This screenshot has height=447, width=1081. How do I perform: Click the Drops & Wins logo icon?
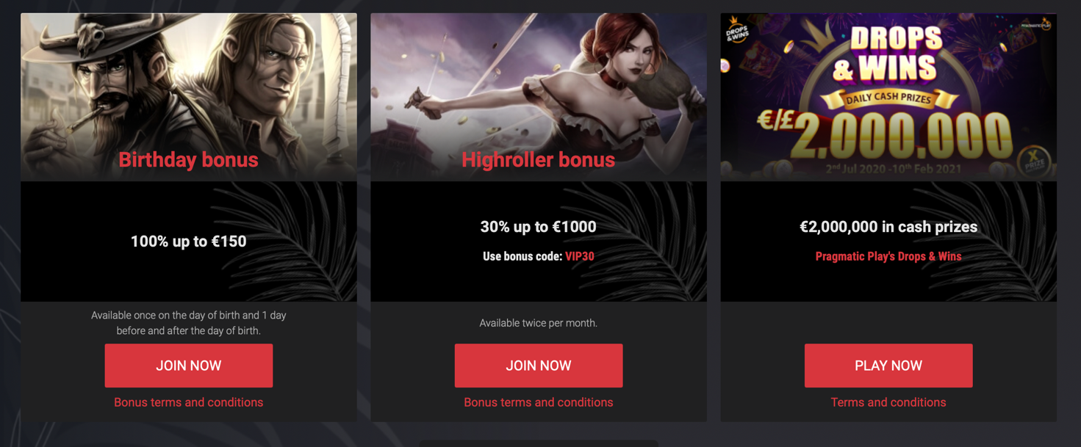[x=737, y=30]
